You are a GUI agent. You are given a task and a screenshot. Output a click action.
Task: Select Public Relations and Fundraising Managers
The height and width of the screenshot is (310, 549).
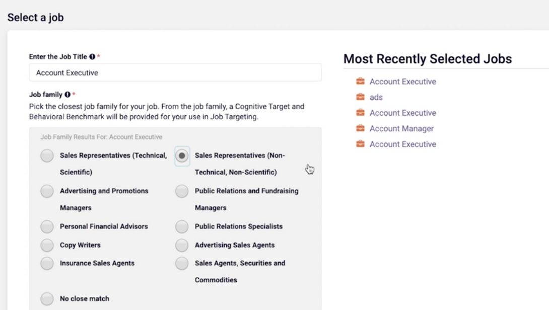[x=182, y=191]
